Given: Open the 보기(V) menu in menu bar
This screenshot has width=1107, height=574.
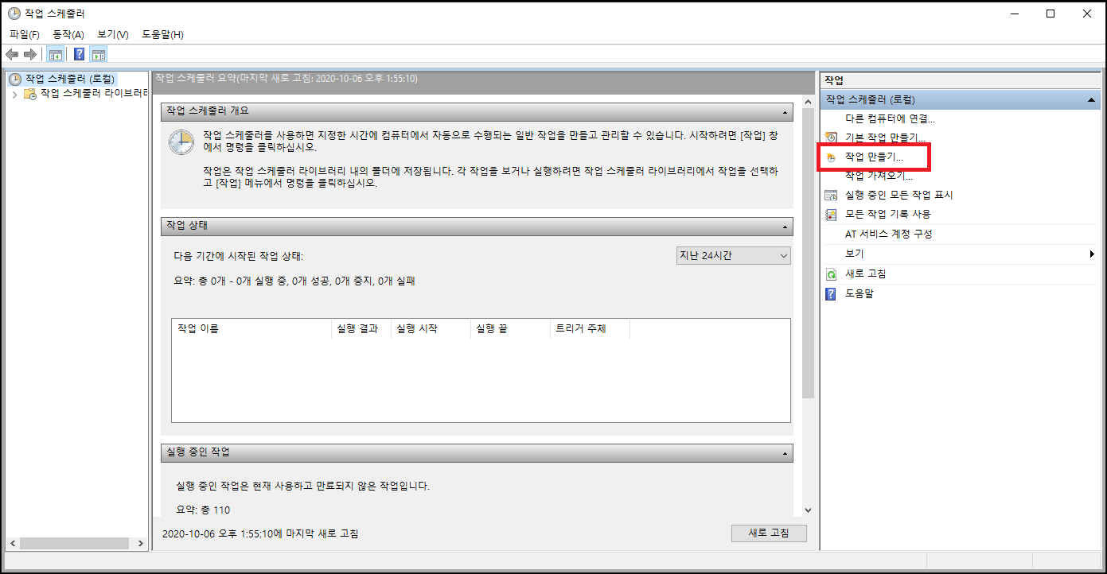Looking at the screenshot, I should pos(113,34).
